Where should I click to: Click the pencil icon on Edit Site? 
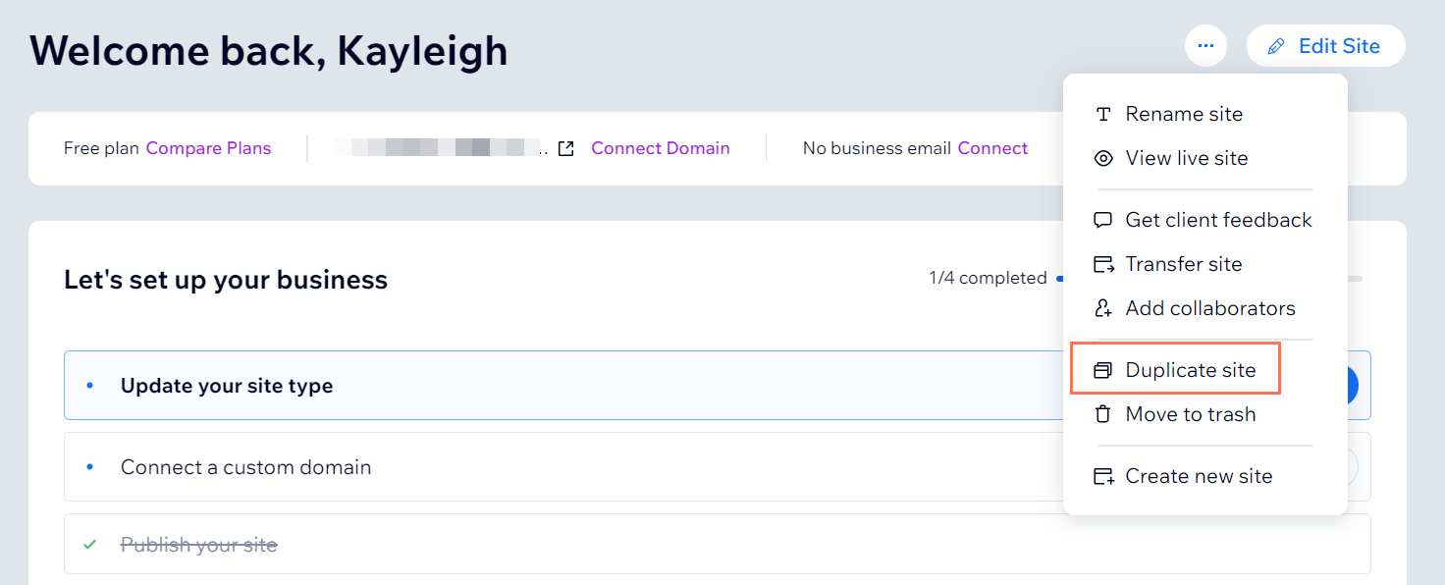[x=1276, y=45]
